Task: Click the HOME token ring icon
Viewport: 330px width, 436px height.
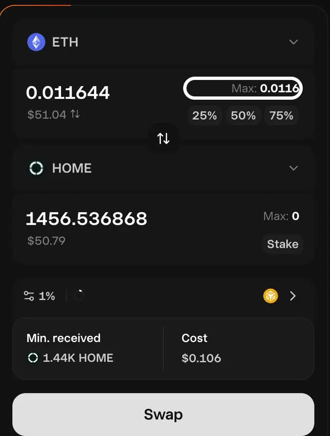Action: [36, 168]
